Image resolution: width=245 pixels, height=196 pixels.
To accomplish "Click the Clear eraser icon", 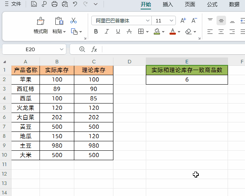I will click(x=188, y=31).
